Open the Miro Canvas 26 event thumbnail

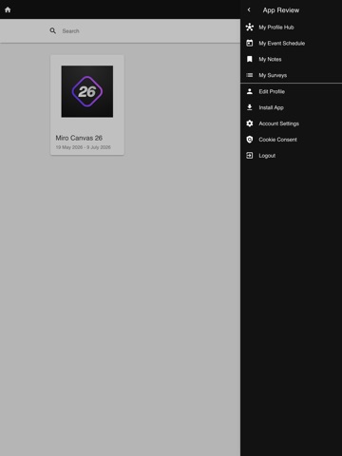[x=87, y=91]
